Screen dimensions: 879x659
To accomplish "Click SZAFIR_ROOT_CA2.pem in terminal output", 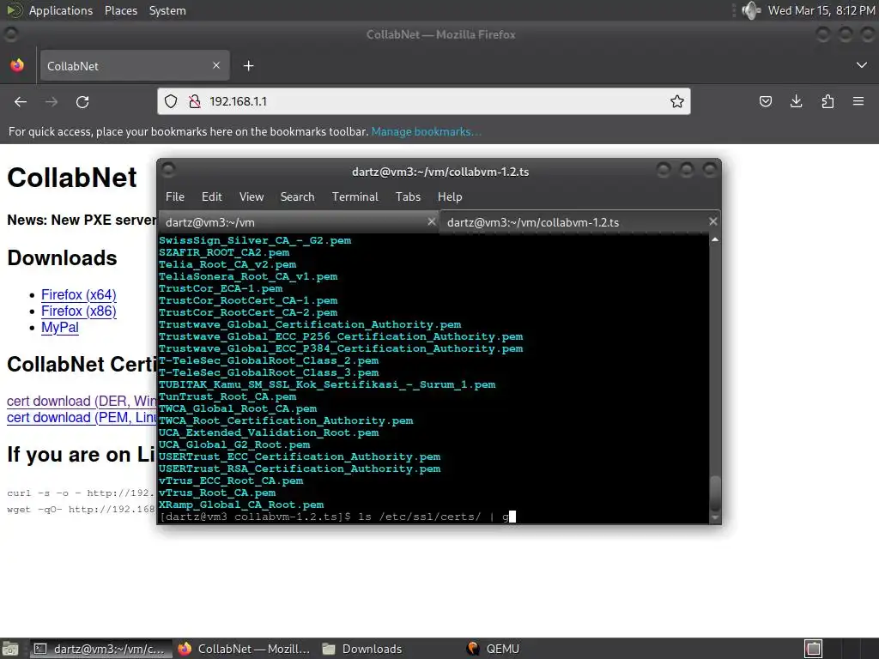I will (x=224, y=252).
